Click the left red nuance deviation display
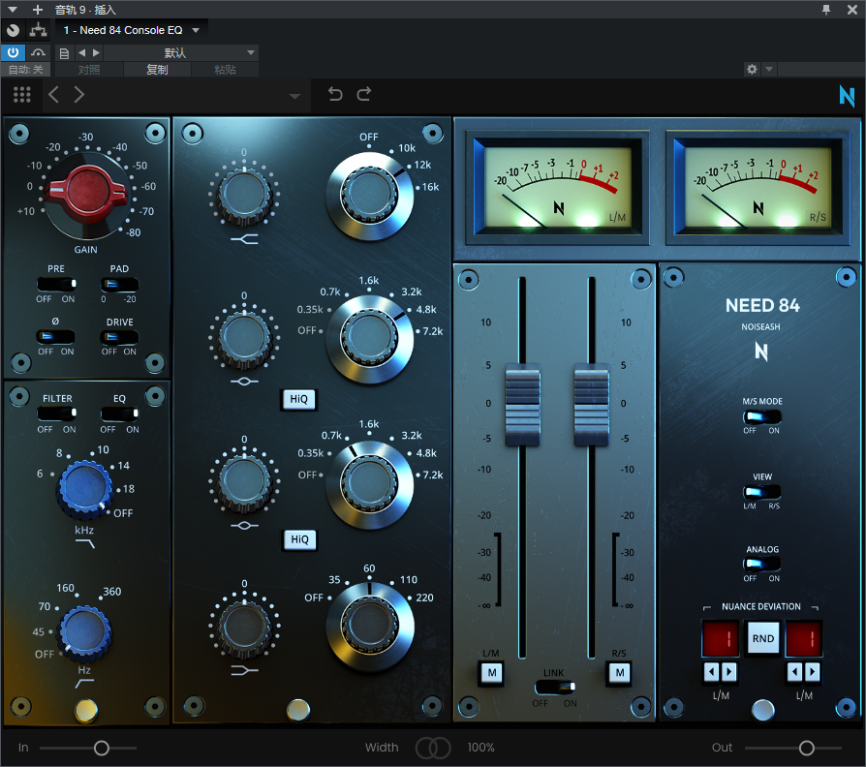Image resolution: width=866 pixels, height=767 pixels. click(720, 638)
